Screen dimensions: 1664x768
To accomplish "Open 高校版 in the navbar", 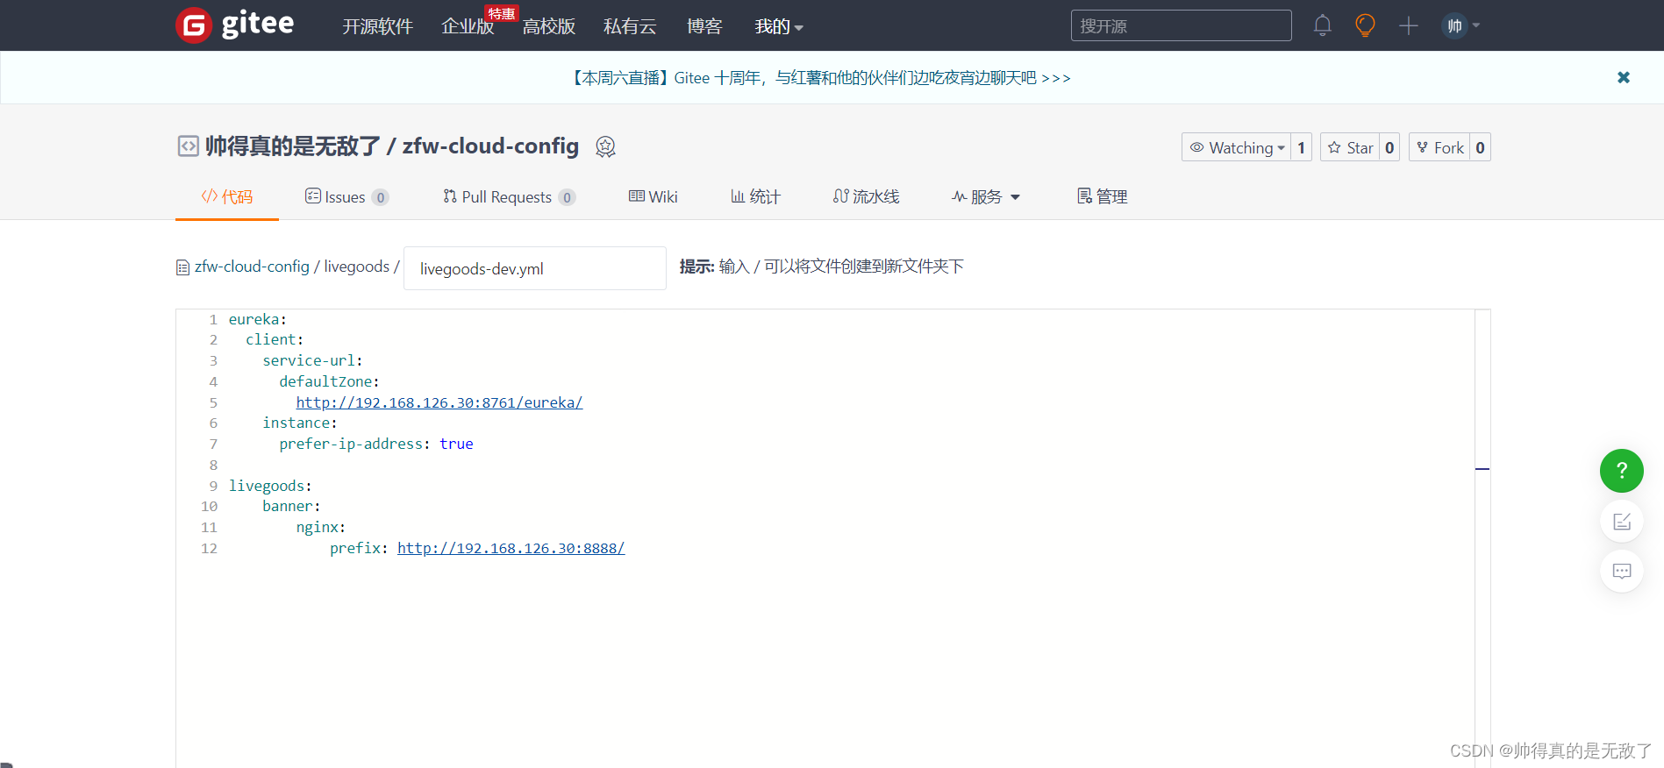I will [549, 26].
